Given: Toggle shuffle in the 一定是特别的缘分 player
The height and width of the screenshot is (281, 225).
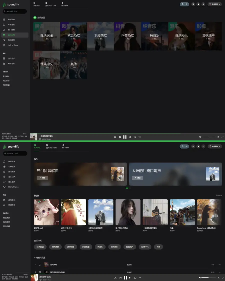Looking at the screenshot, I should (115, 137).
